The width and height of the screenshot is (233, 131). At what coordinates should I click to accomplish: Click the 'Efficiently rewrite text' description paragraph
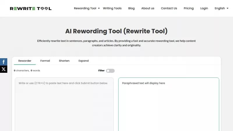click(116, 43)
